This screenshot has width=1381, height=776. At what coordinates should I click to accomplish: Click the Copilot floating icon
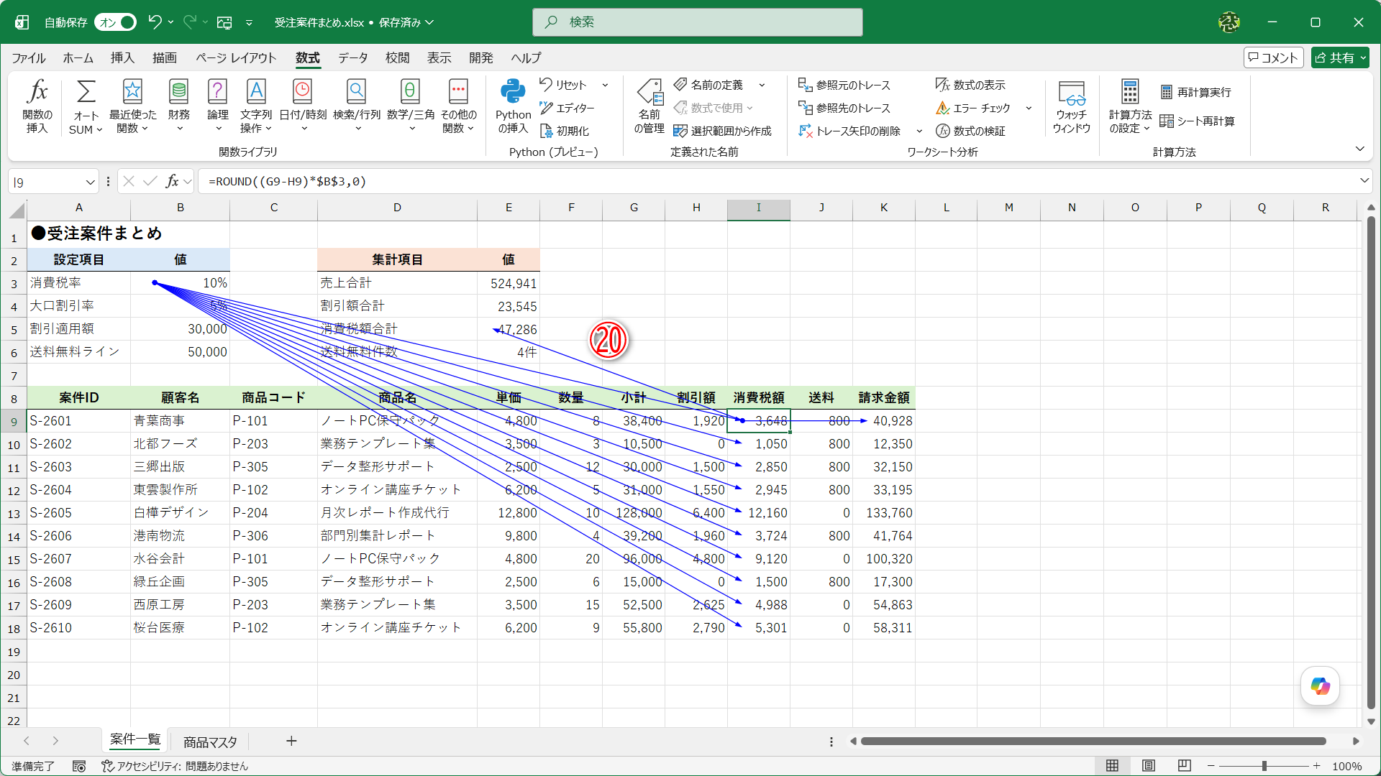1320,685
